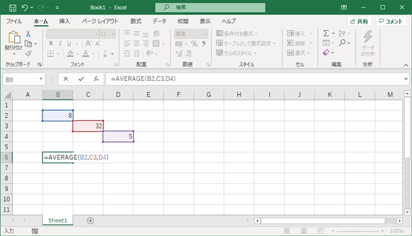Click in the formula bar text
The height and width of the screenshot is (236, 412).
pos(143,78)
